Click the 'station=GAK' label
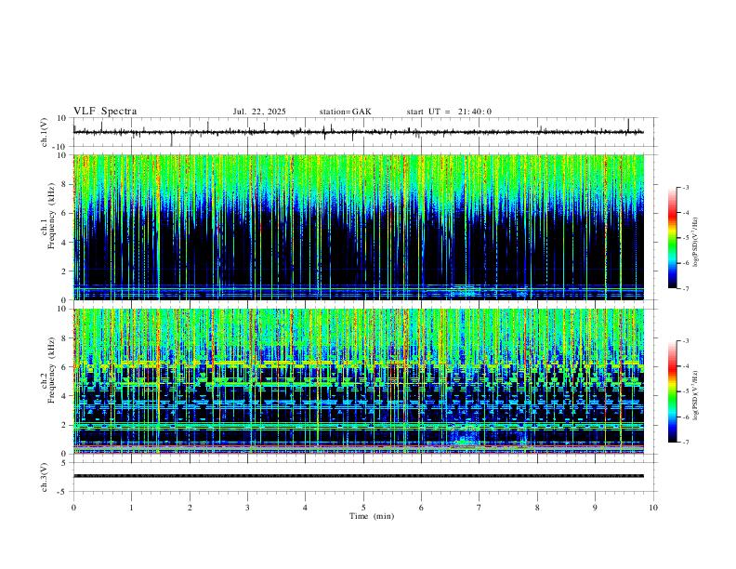 coord(345,112)
